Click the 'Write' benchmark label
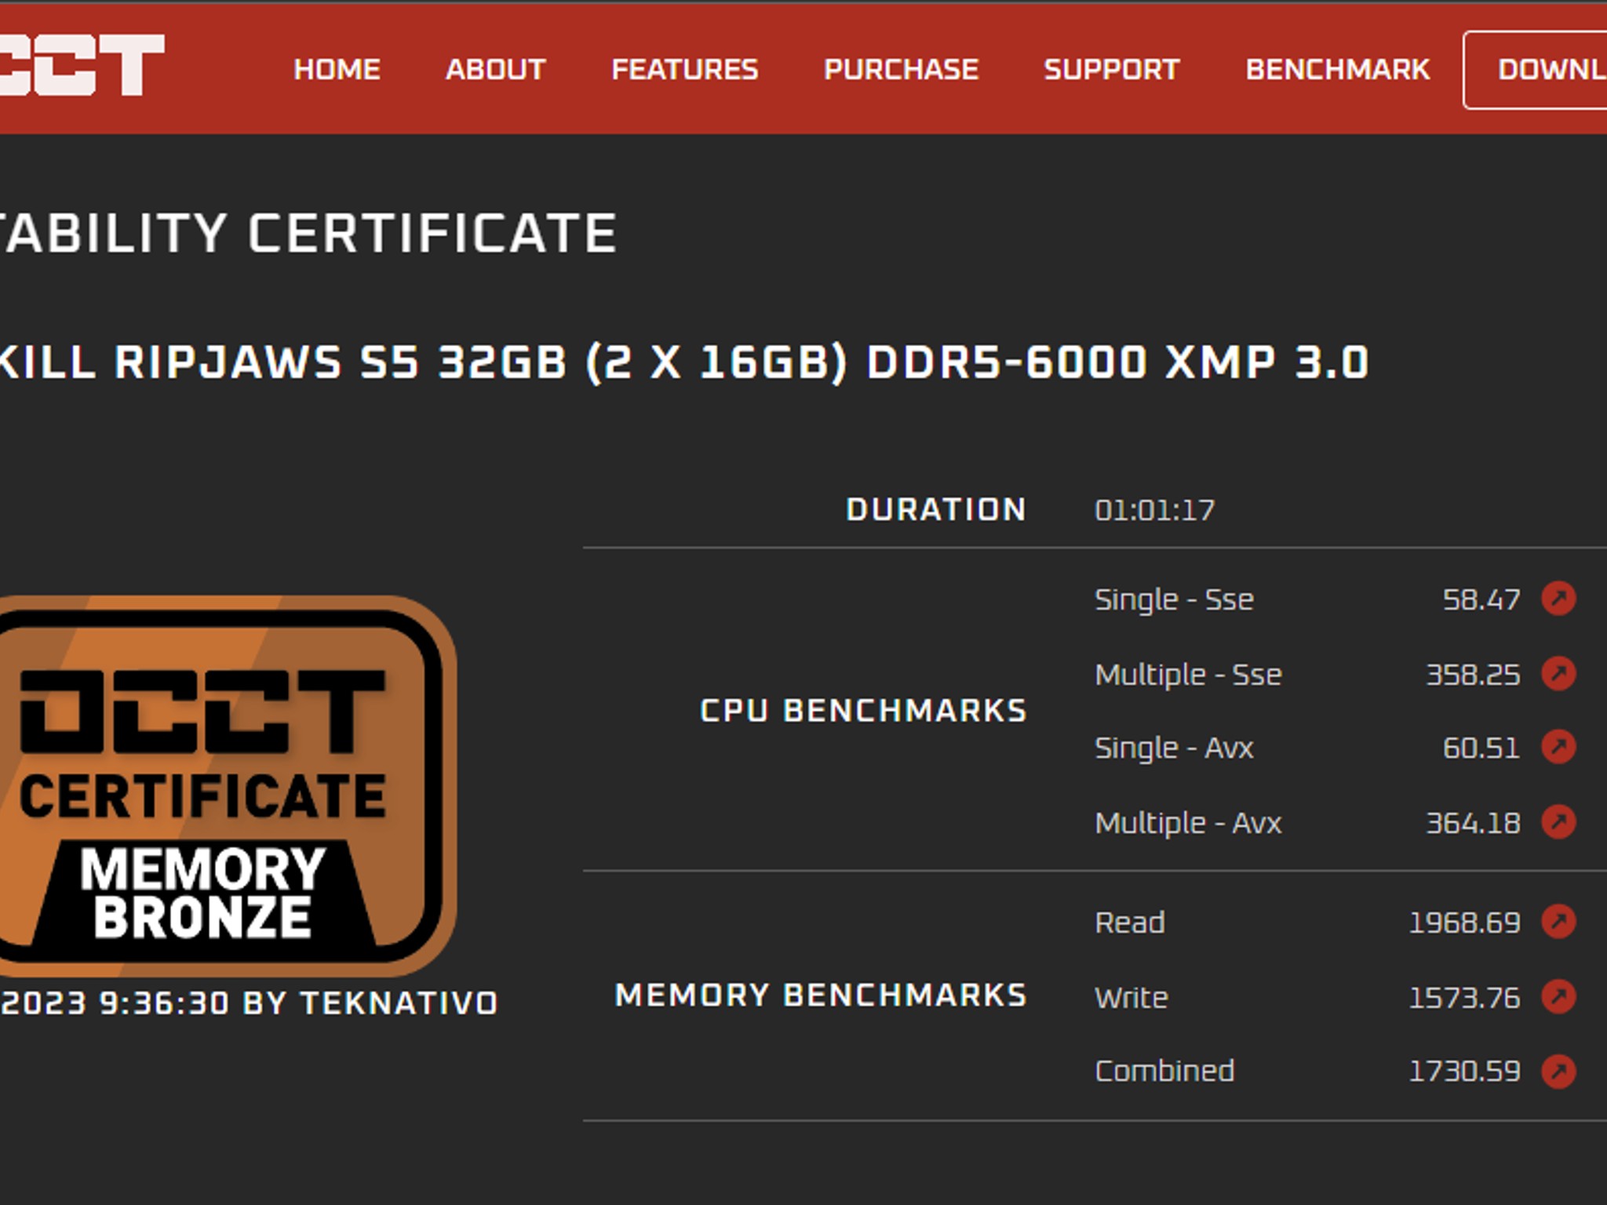Viewport: 1607px width, 1205px height. point(1131,999)
